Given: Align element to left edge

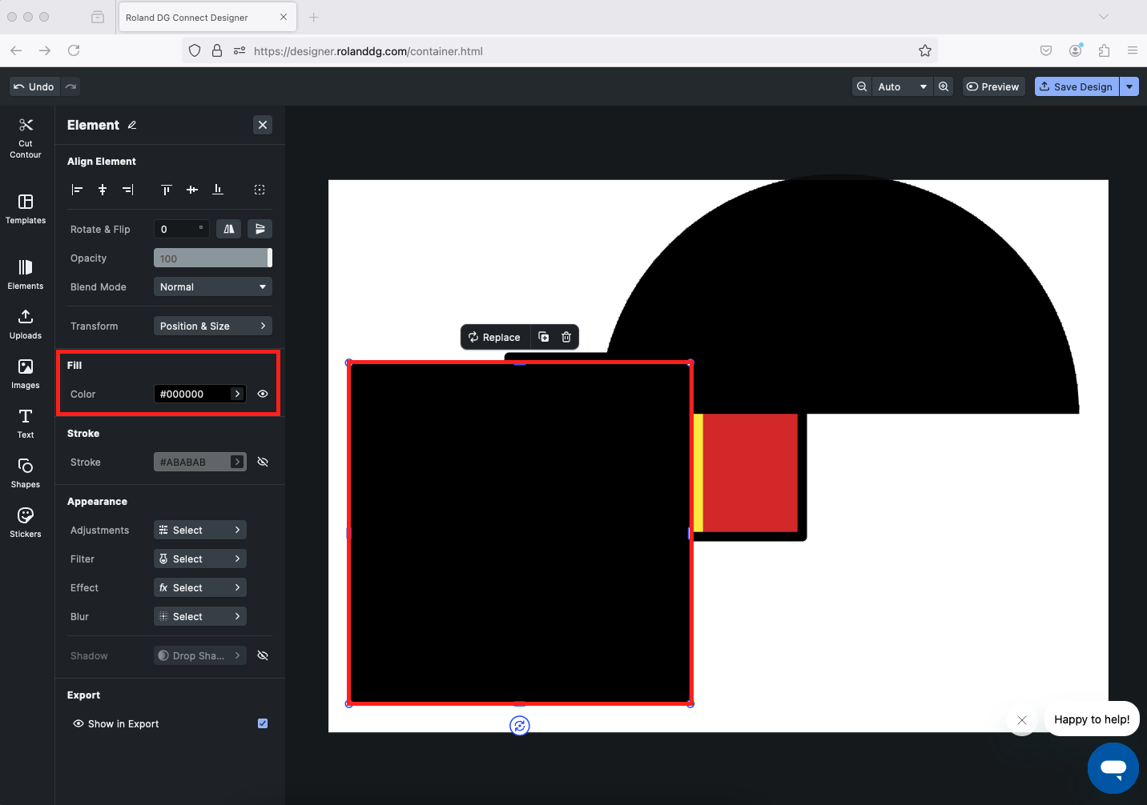Looking at the screenshot, I should (77, 190).
